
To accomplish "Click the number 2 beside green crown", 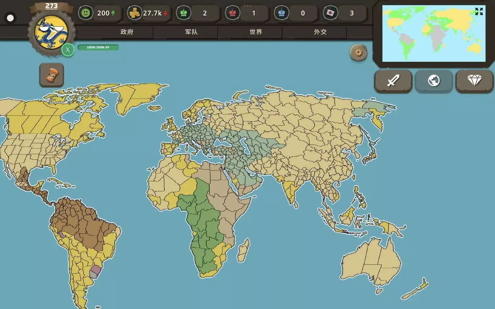I will 205,13.
